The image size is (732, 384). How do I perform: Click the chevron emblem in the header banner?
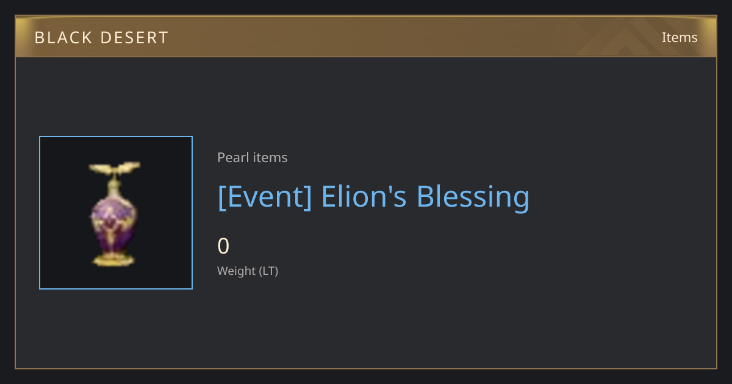click(634, 37)
